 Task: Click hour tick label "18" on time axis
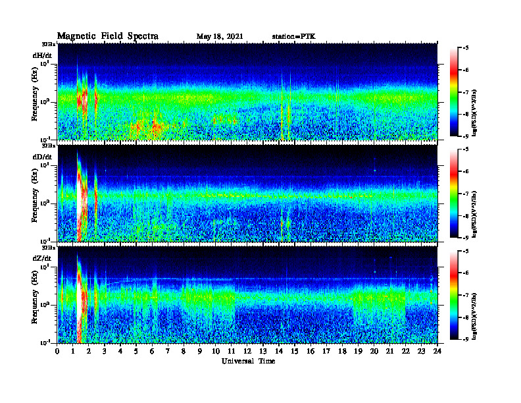[342, 352]
